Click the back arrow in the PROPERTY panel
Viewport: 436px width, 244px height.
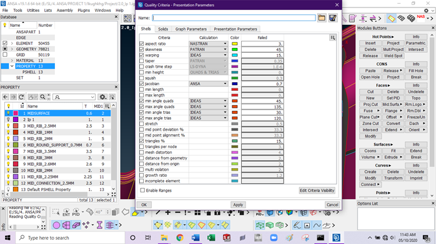[x=5, y=97]
